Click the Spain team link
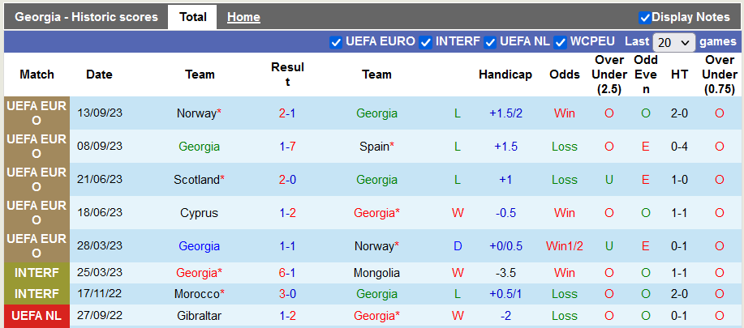 374,147
